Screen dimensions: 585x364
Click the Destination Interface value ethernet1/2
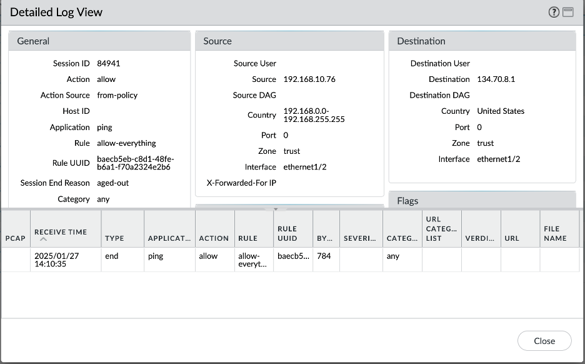click(x=499, y=159)
